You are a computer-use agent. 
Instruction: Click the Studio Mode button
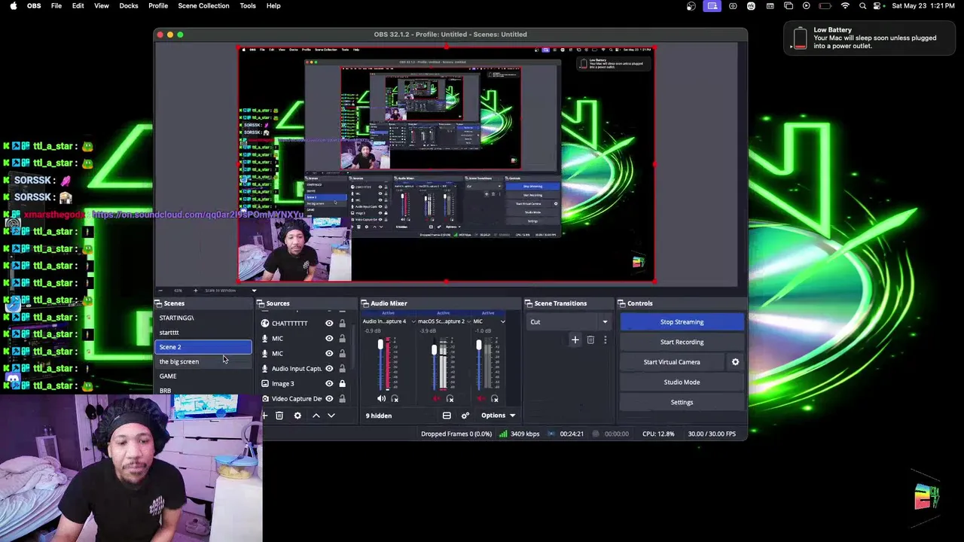click(682, 382)
